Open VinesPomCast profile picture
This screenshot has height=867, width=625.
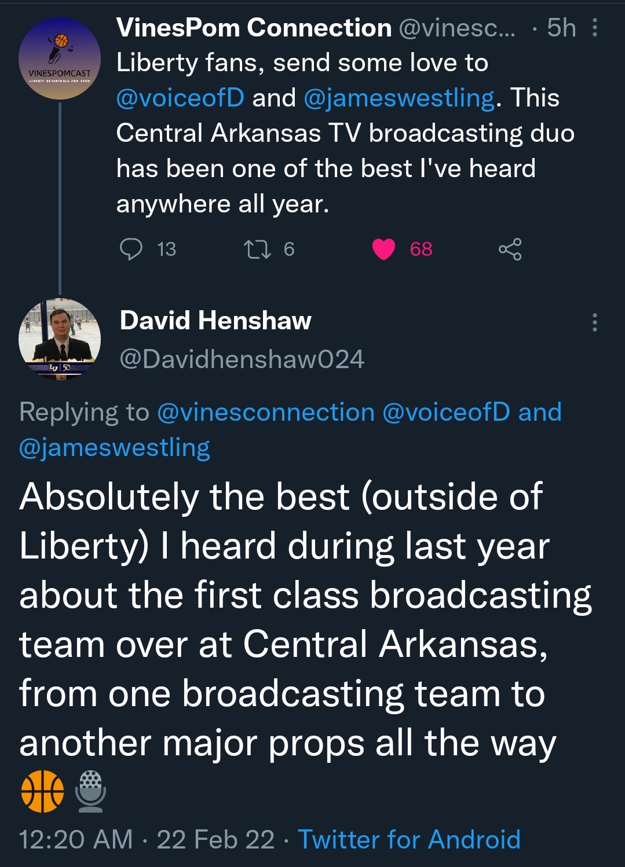coord(60,58)
